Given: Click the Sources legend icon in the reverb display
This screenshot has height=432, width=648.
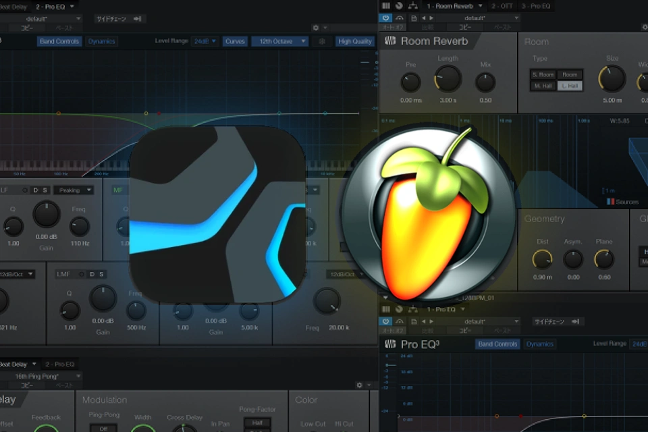Looking at the screenshot, I should [x=610, y=202].
